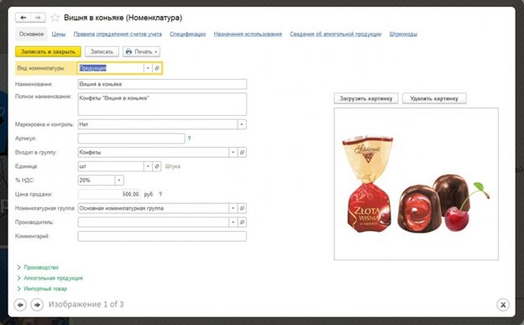Show the next image in the gallery
This screenshot has width=524, height=325.
pyautogui.click(x=37, y=305)
